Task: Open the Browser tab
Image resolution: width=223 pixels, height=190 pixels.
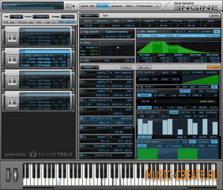Action: point(117,6)
